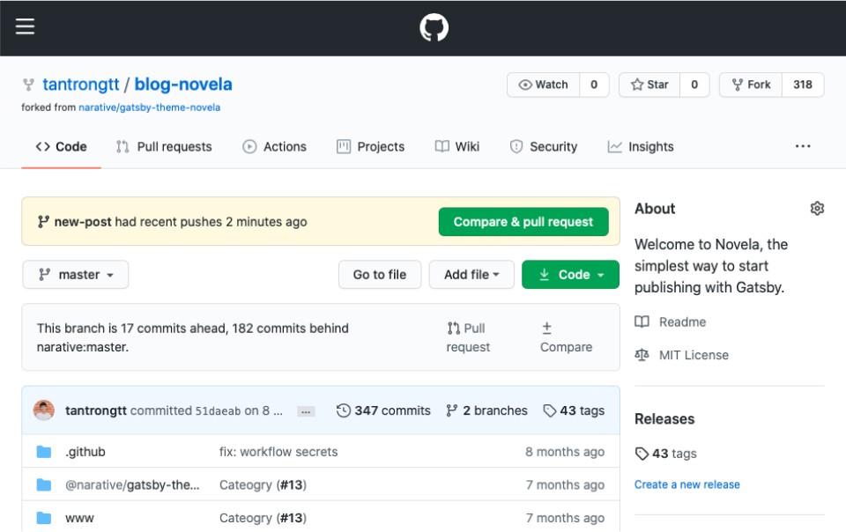Go to GitHub home via Octocat logo

(x=434, y=27)
